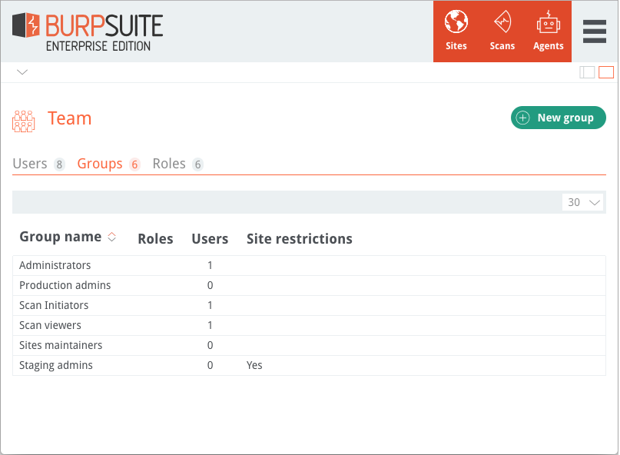Select the Groups tab

coord(108,164)
